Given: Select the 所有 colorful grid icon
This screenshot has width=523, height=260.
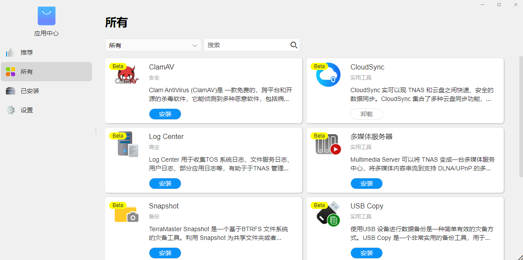Looking at the screenshot, I should (11, 72).
